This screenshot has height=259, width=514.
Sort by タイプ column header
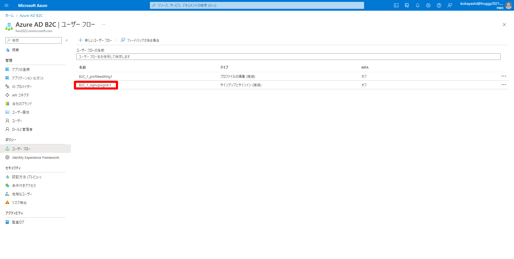coord(224,68)
